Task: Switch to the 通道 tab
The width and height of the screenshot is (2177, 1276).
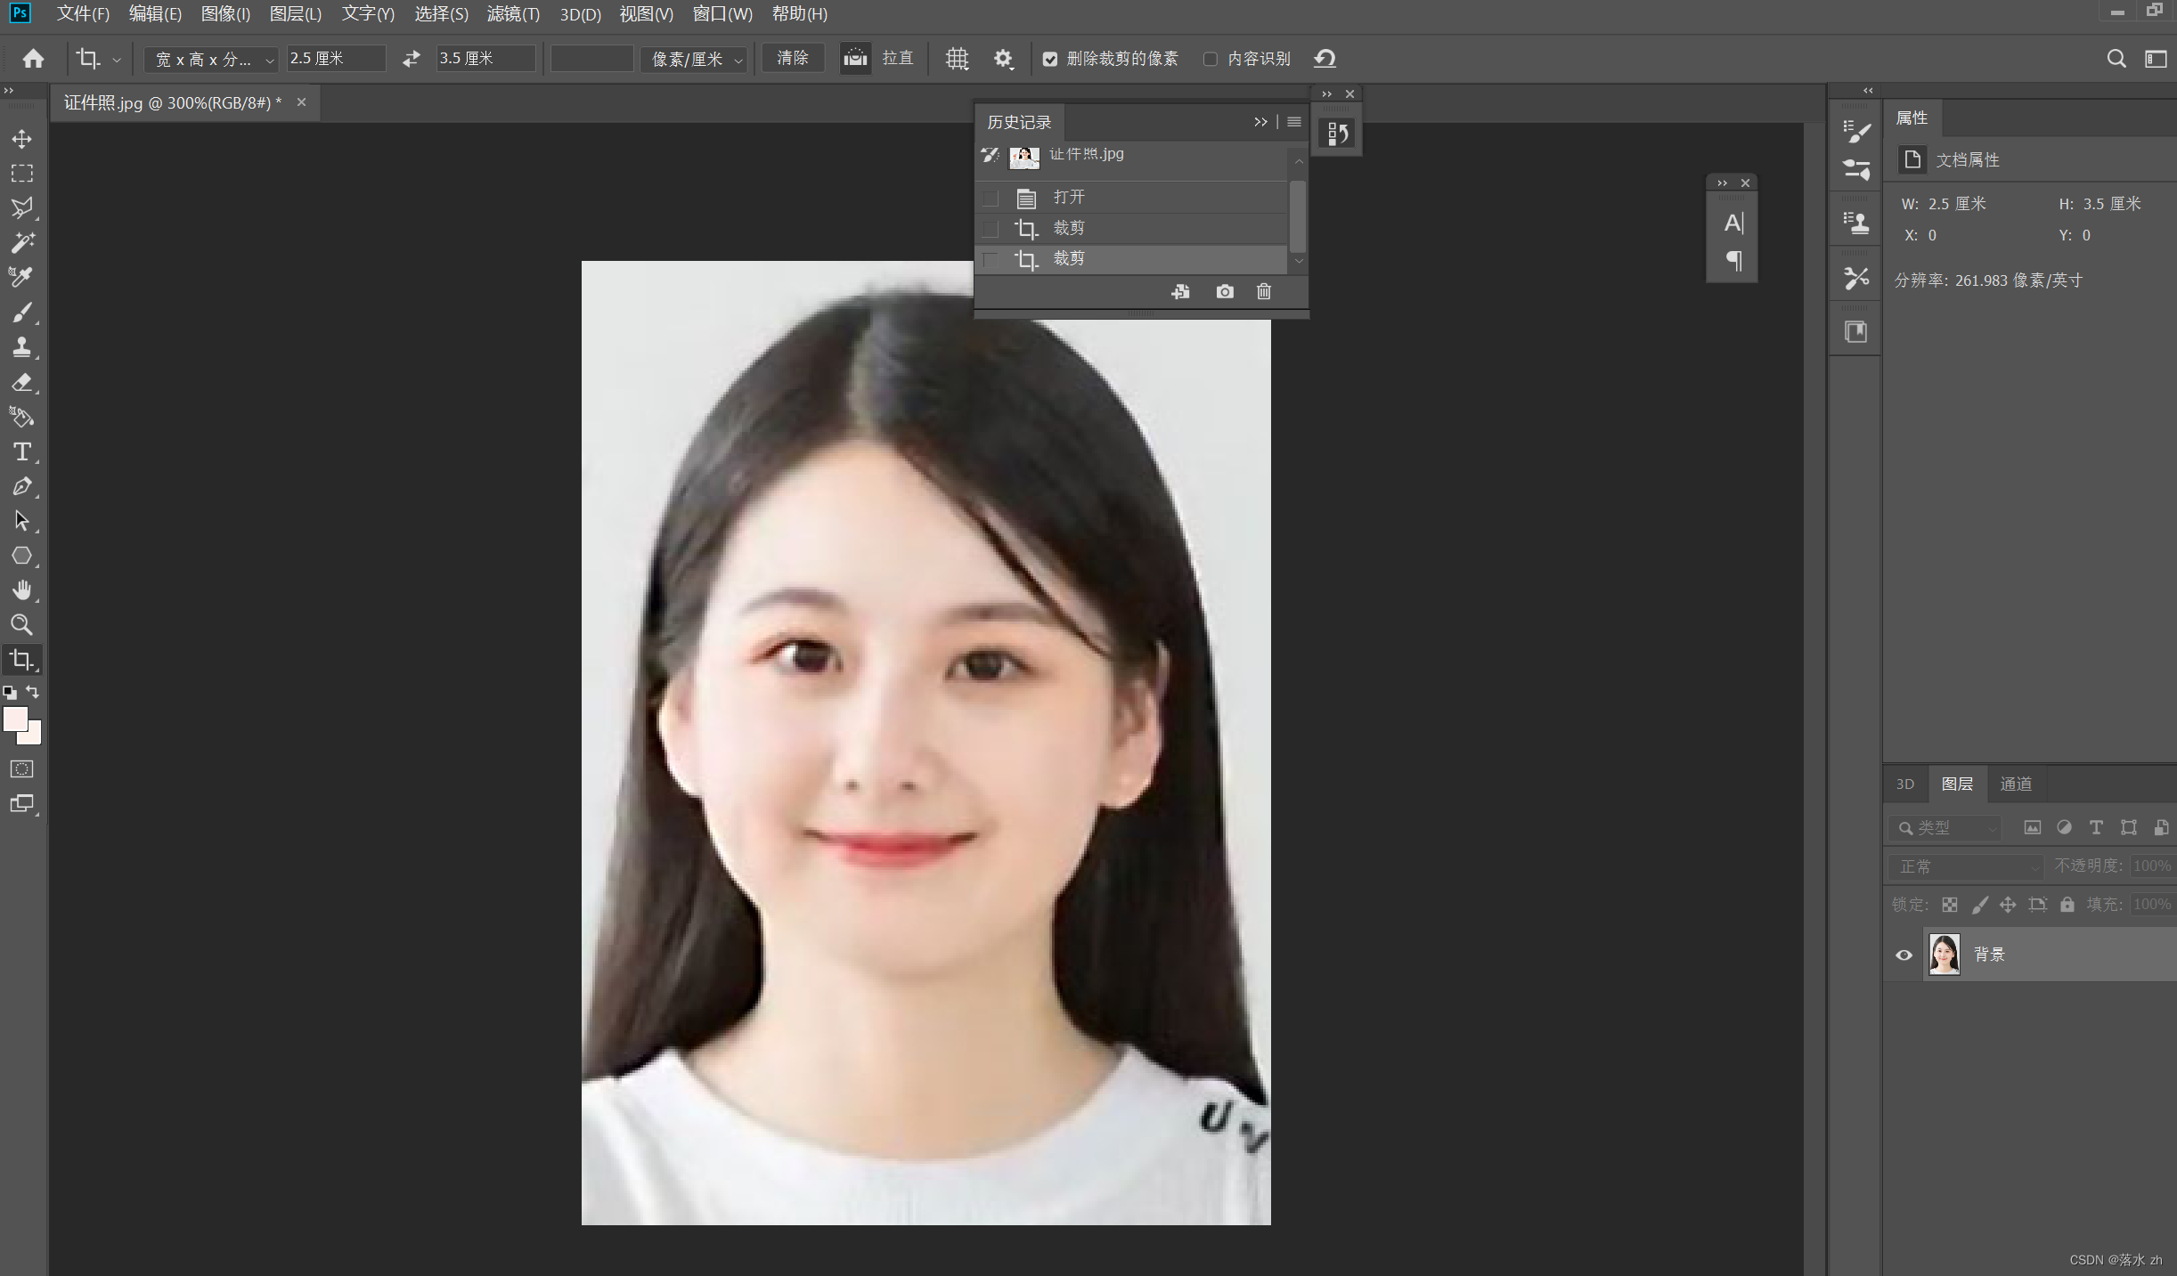Action: click(x=2016, y=784)
